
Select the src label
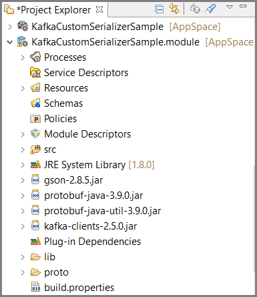pyautogui.click(x=50, y=150)
